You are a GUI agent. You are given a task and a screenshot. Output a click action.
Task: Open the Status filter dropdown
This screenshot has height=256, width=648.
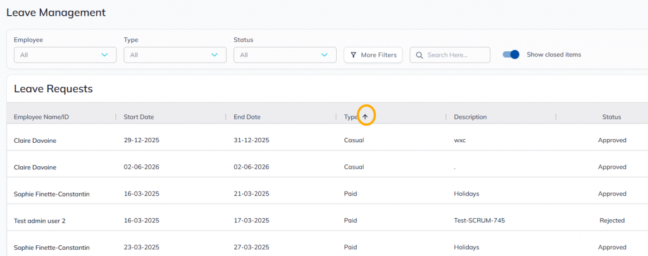pos(285,55)
